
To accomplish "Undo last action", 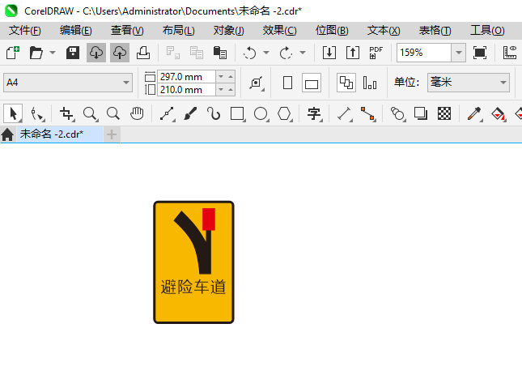I will [250, 53].
